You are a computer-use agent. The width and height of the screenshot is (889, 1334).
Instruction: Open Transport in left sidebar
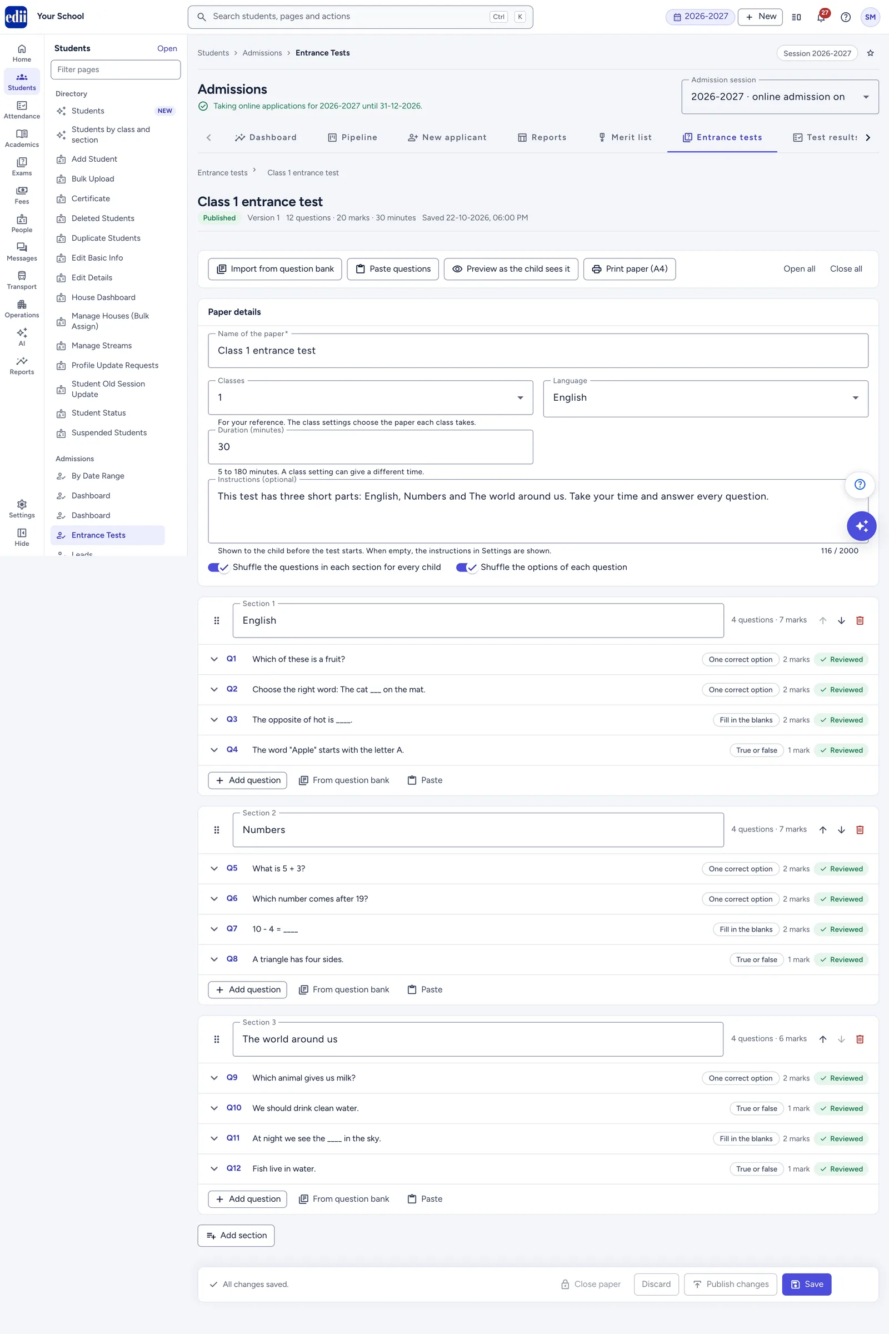click(22, 280)
